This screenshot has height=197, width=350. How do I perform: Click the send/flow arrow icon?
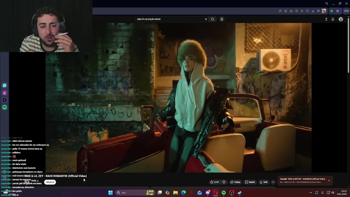click(302, 11)
